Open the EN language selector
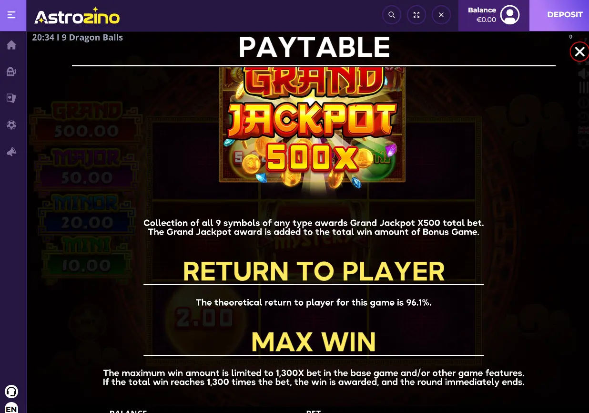Screen dimensions: 589x413 point(11,409)
